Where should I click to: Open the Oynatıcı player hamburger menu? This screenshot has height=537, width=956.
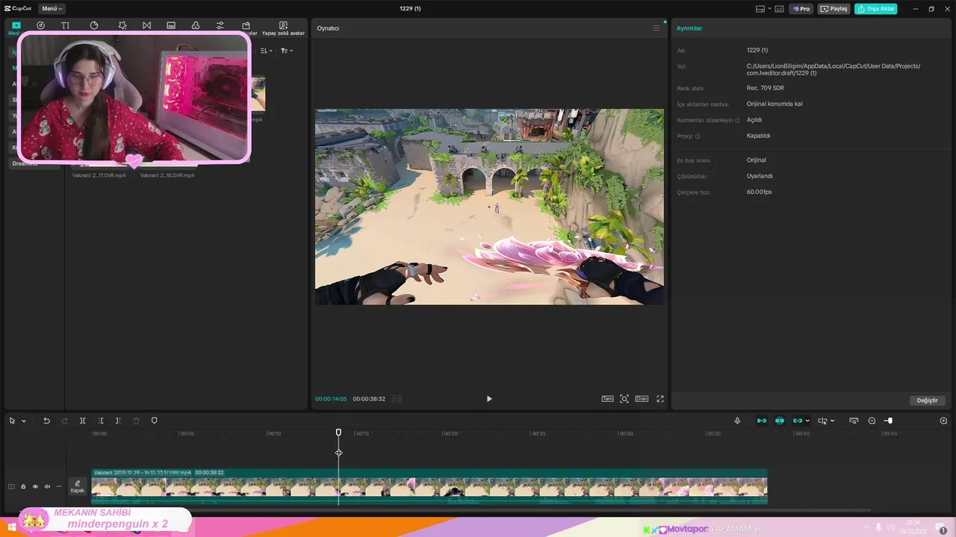[x=657, y=28]
